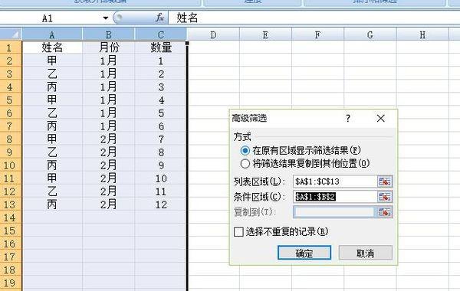Select column H header
This screenshot has width=460, height=291.
[x=422, y=34]
